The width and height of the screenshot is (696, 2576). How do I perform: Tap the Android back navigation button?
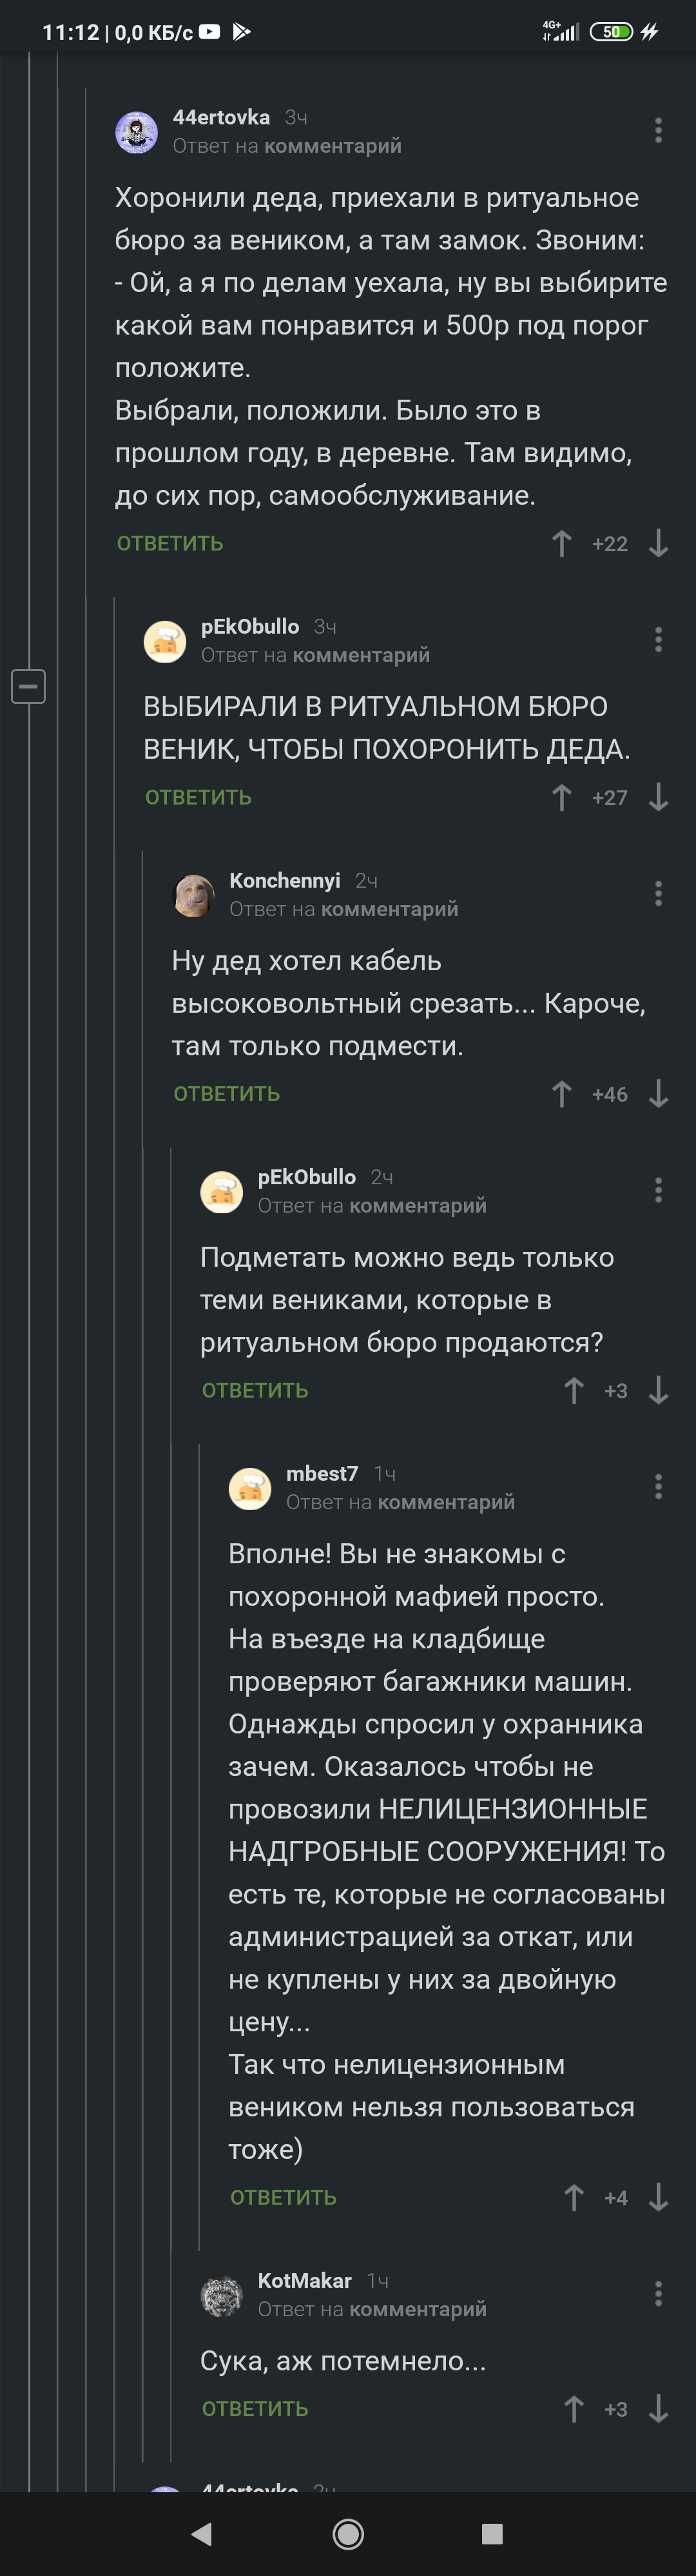202,2533
